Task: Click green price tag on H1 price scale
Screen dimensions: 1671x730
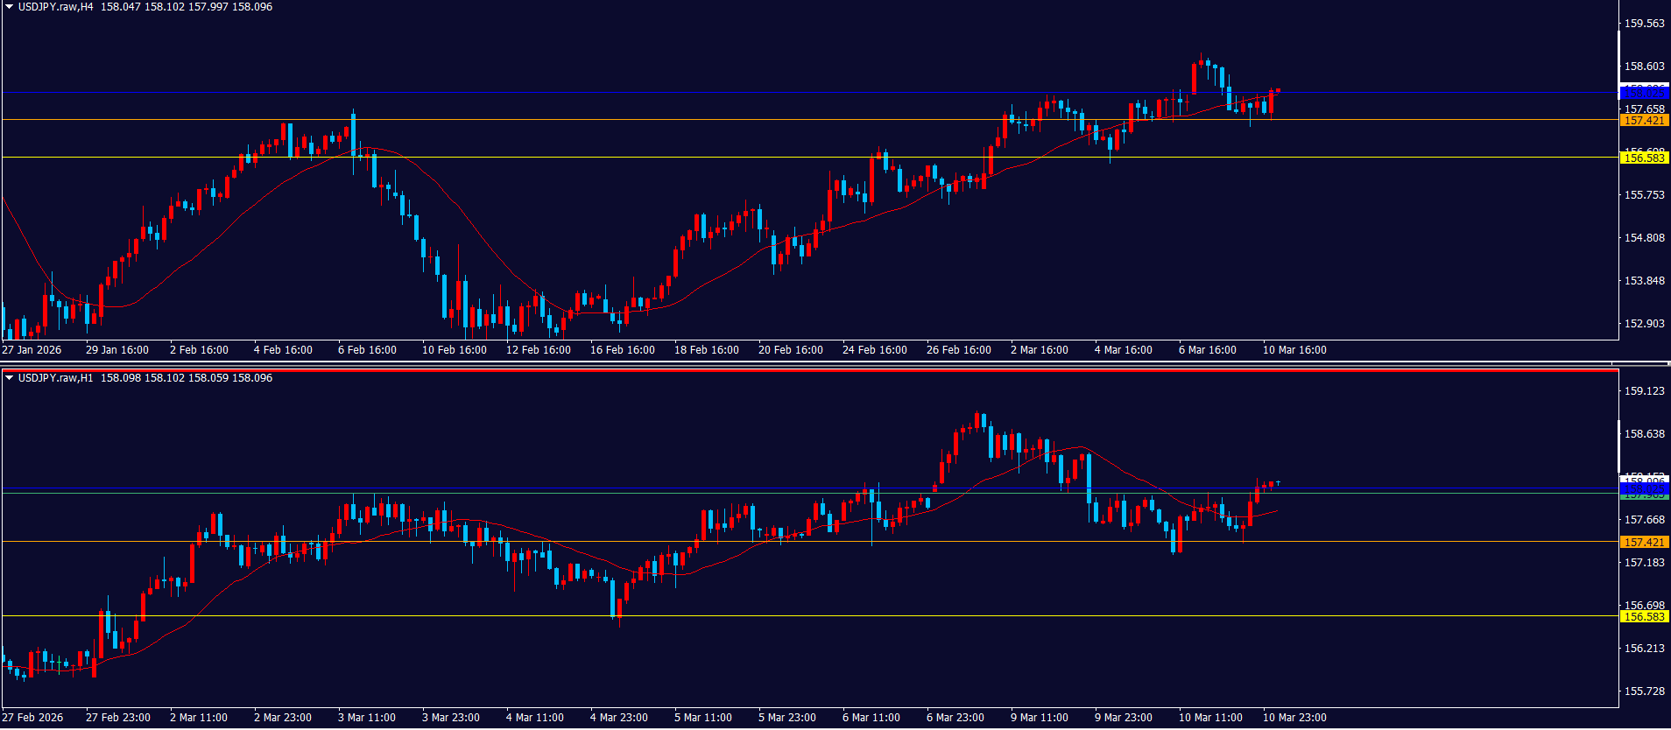Action: click(1644, 496)
